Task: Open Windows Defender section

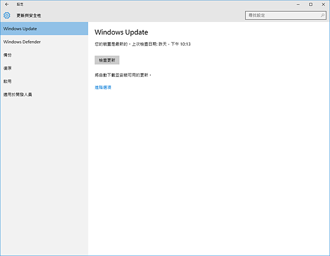Action: (x=44, y=42)
